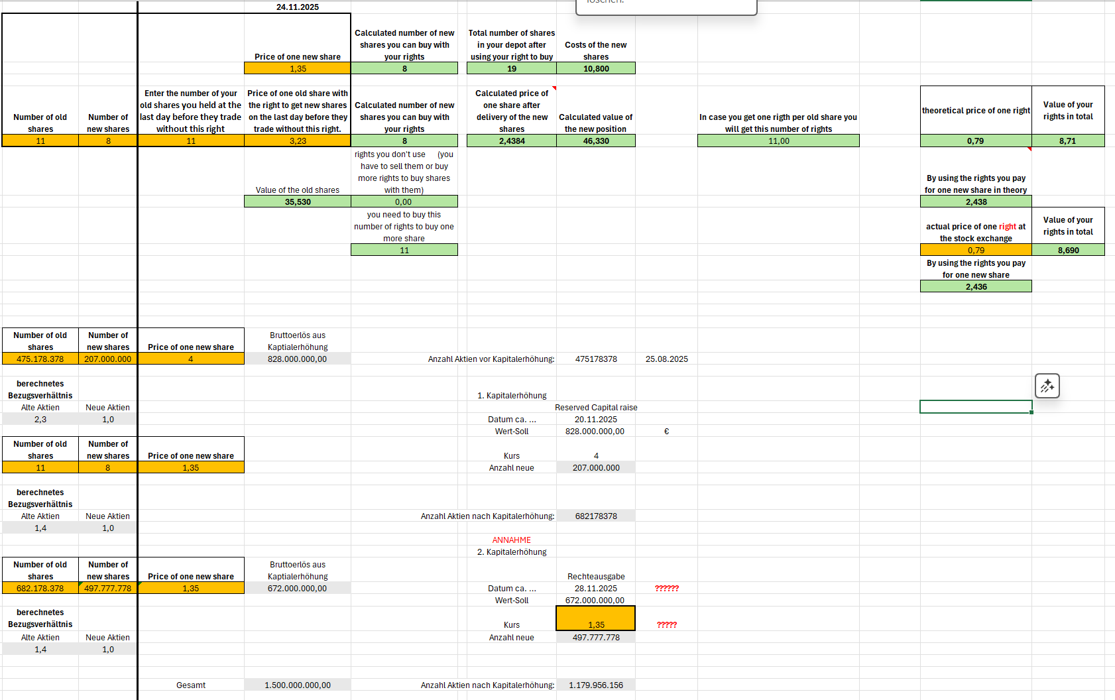
Task: Select the 2,4384 calculated price cell
Action: point(511,141)
